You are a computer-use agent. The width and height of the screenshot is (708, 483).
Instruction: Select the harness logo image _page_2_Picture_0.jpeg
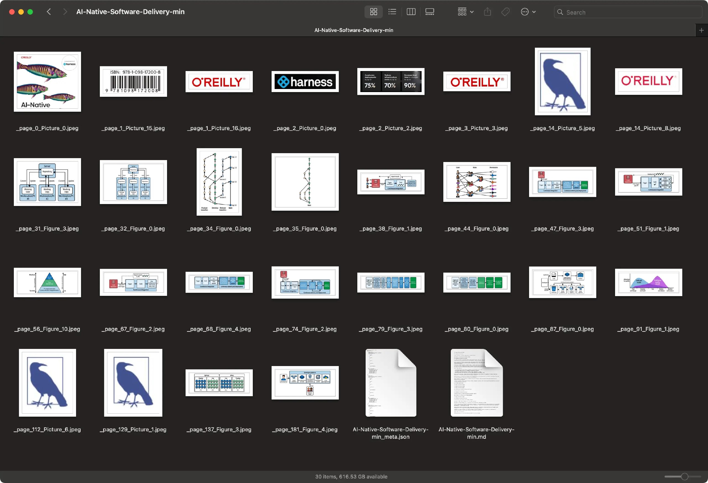tap(305, 82)
